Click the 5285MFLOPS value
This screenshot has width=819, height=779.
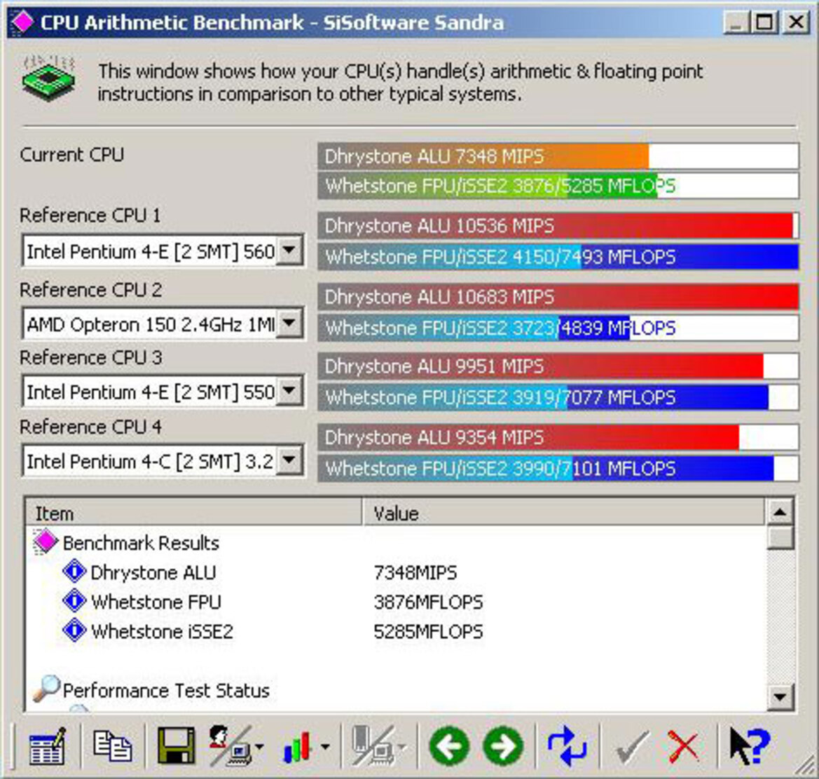428,631
